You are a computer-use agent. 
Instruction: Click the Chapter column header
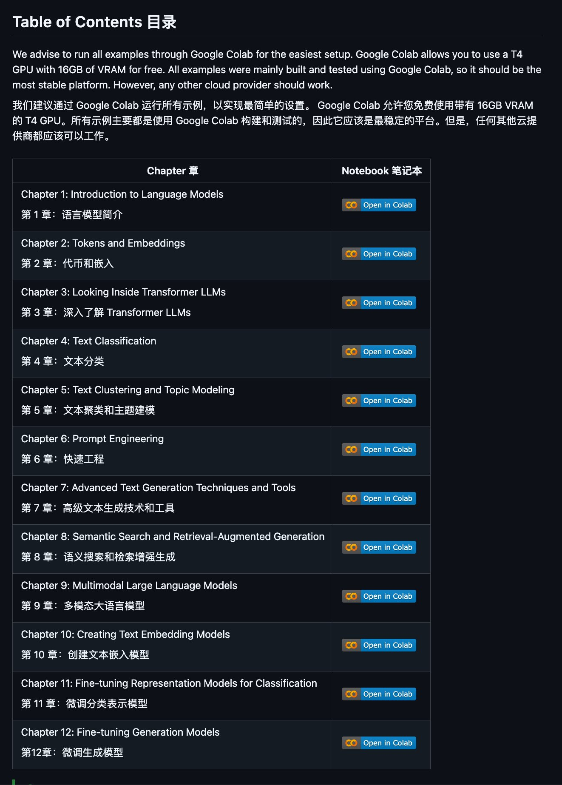pyautogui.click(x=173, y=171)
